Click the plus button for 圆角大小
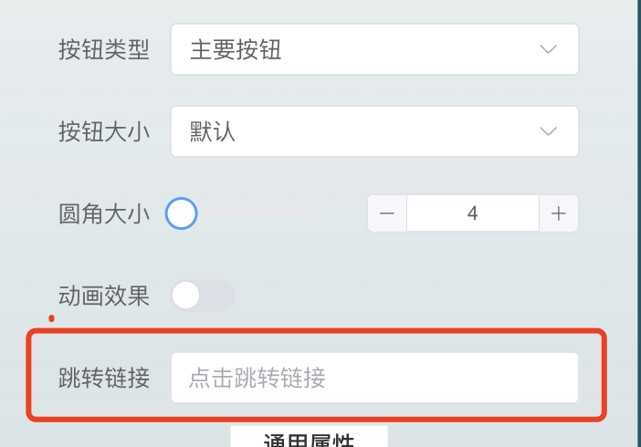Screen dimensions: 641x447 (x=559, y=213)
